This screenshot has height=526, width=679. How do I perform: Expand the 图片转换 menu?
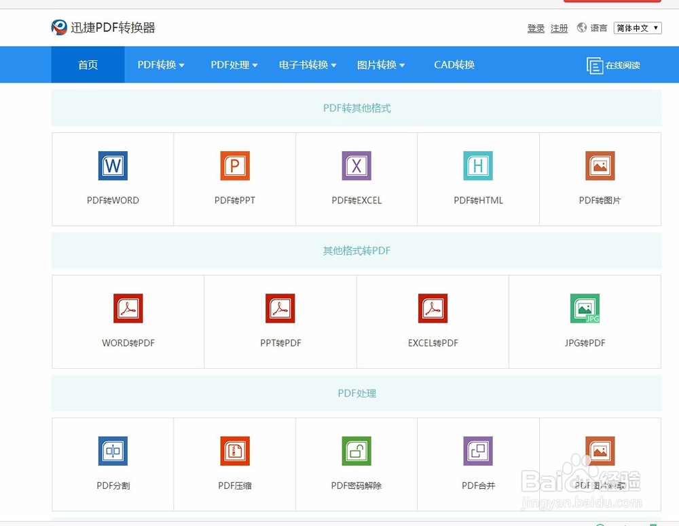tap(381, 65)
